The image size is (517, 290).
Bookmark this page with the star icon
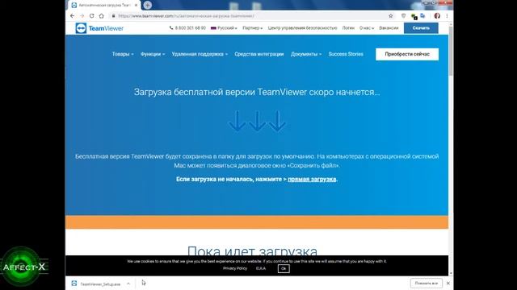391,16
